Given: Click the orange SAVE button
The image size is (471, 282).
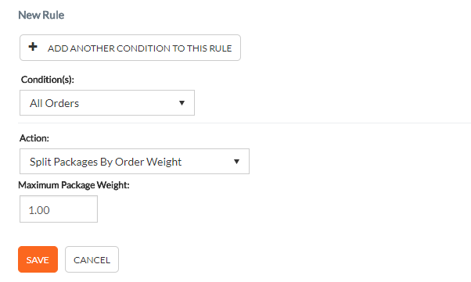Looking at the screenshot, I should coord(38,259).
